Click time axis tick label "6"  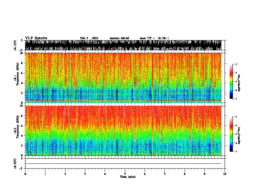[x=145, y=174]
